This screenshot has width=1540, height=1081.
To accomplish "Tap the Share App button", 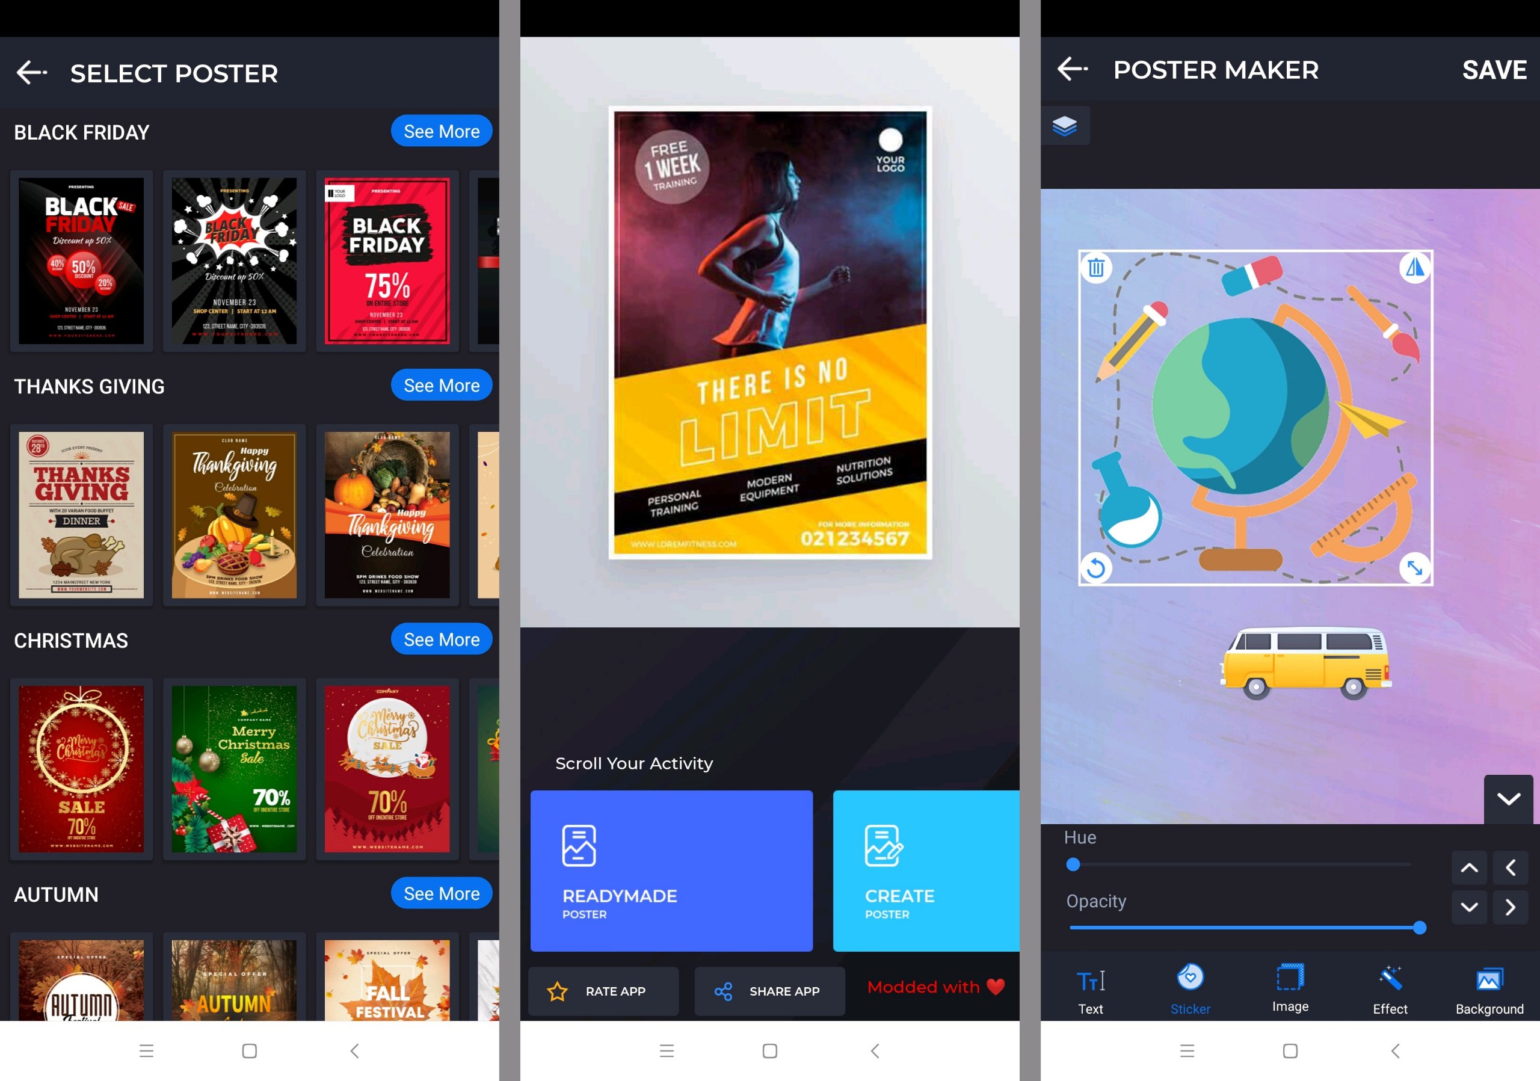I will pyautogui.click(x=769, y=991).
